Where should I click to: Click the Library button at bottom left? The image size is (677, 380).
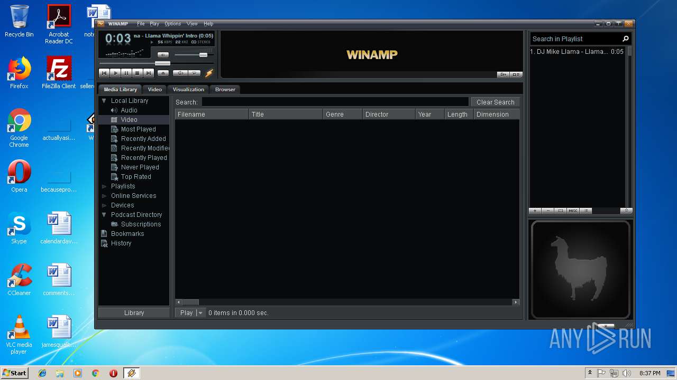pos(134,313)
